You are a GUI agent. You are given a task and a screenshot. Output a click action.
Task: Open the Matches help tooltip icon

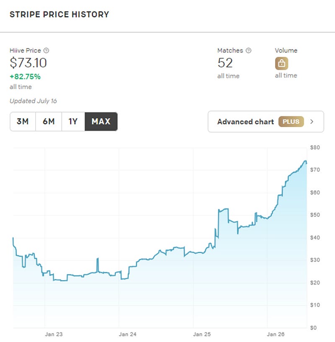(248, 51)
